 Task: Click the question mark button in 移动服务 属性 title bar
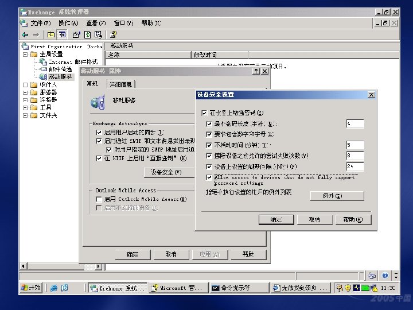click(256, 71)
